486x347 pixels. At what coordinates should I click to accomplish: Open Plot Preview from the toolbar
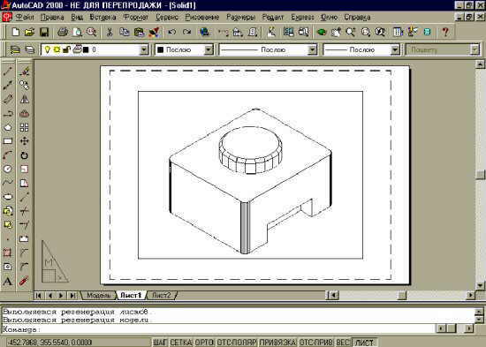(x=77, y=32)
